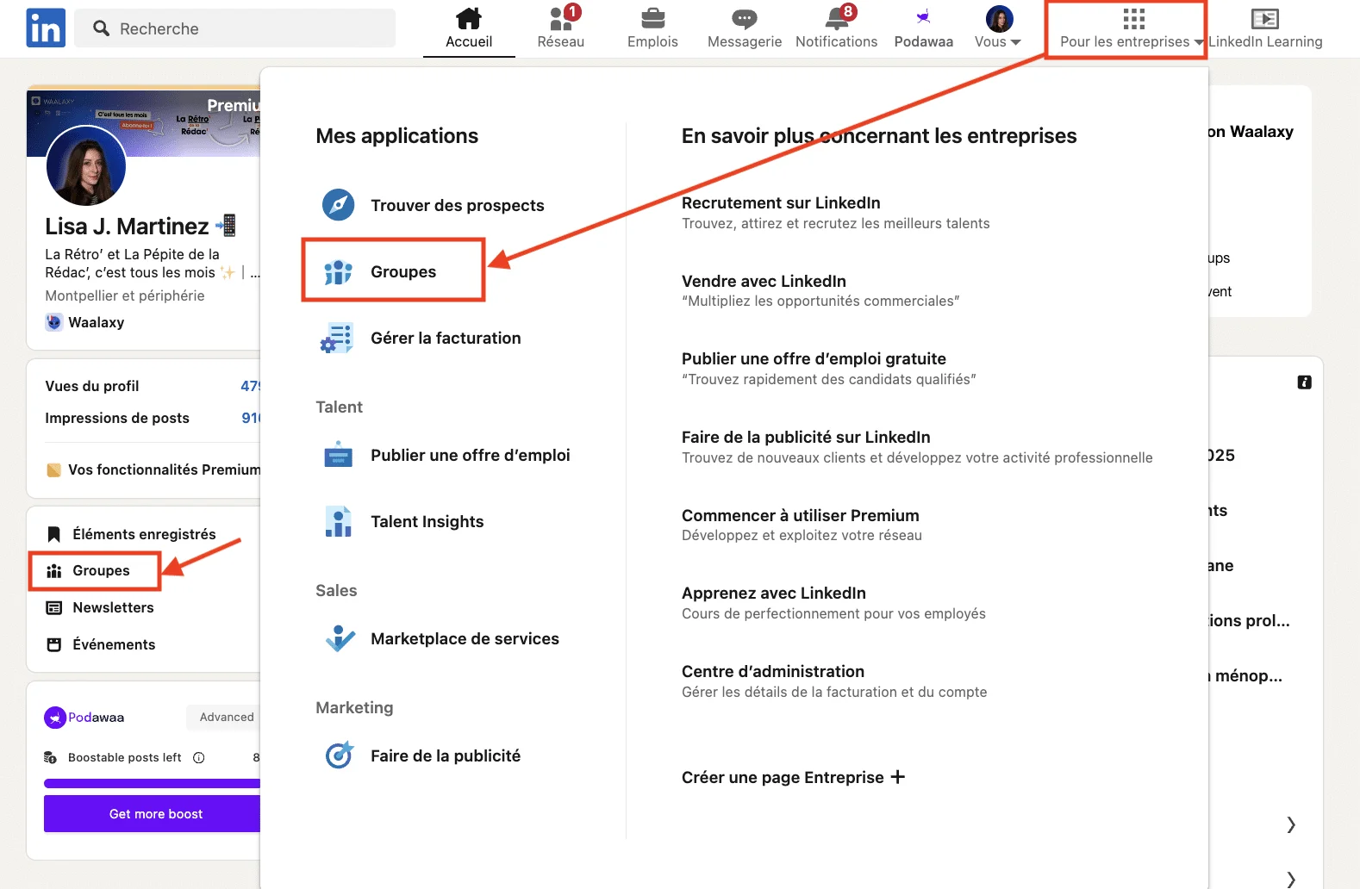Click the search magnifier icon
The image size is (1360, 889).
pos(101,28)
